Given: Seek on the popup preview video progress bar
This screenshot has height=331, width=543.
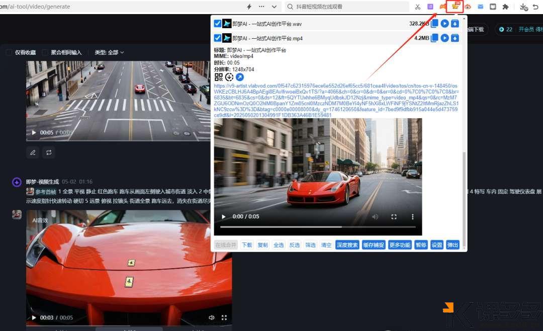Looking at the screenshot, I should (318, 227).
